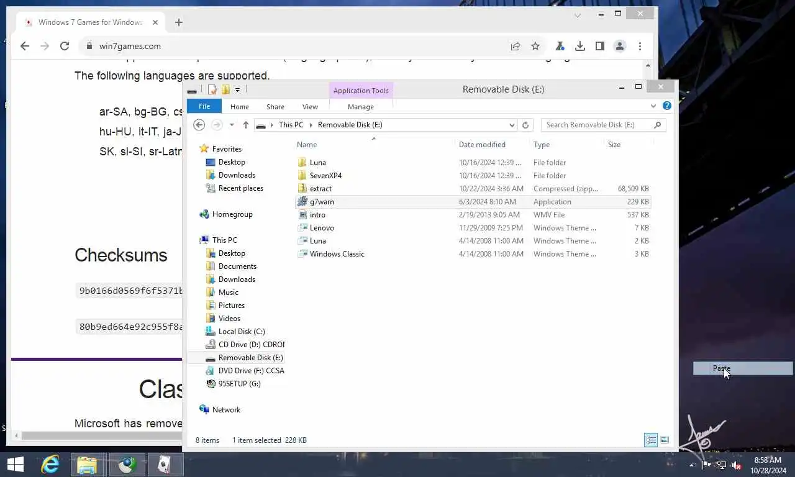Open the Manage tab under Application Tools
The height and width of the screenshot is (477, 795).
point(361,107)
